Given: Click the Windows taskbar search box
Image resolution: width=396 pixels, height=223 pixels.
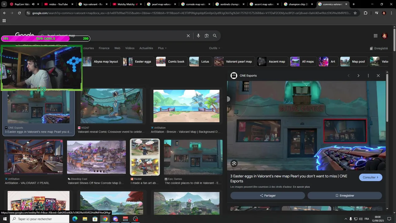Looking at the screenshot, I should (40, 219).
